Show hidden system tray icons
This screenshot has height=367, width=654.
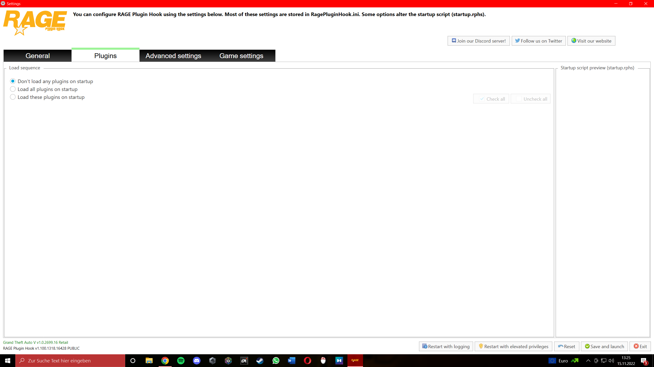click(588, 361)
